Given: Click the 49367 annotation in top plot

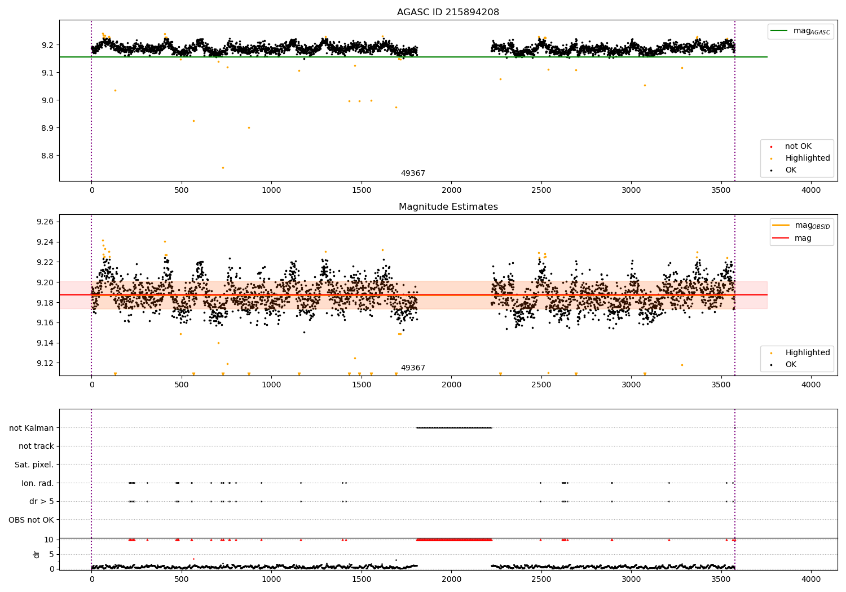Looking at the screenshot, I should click(413, 174).
